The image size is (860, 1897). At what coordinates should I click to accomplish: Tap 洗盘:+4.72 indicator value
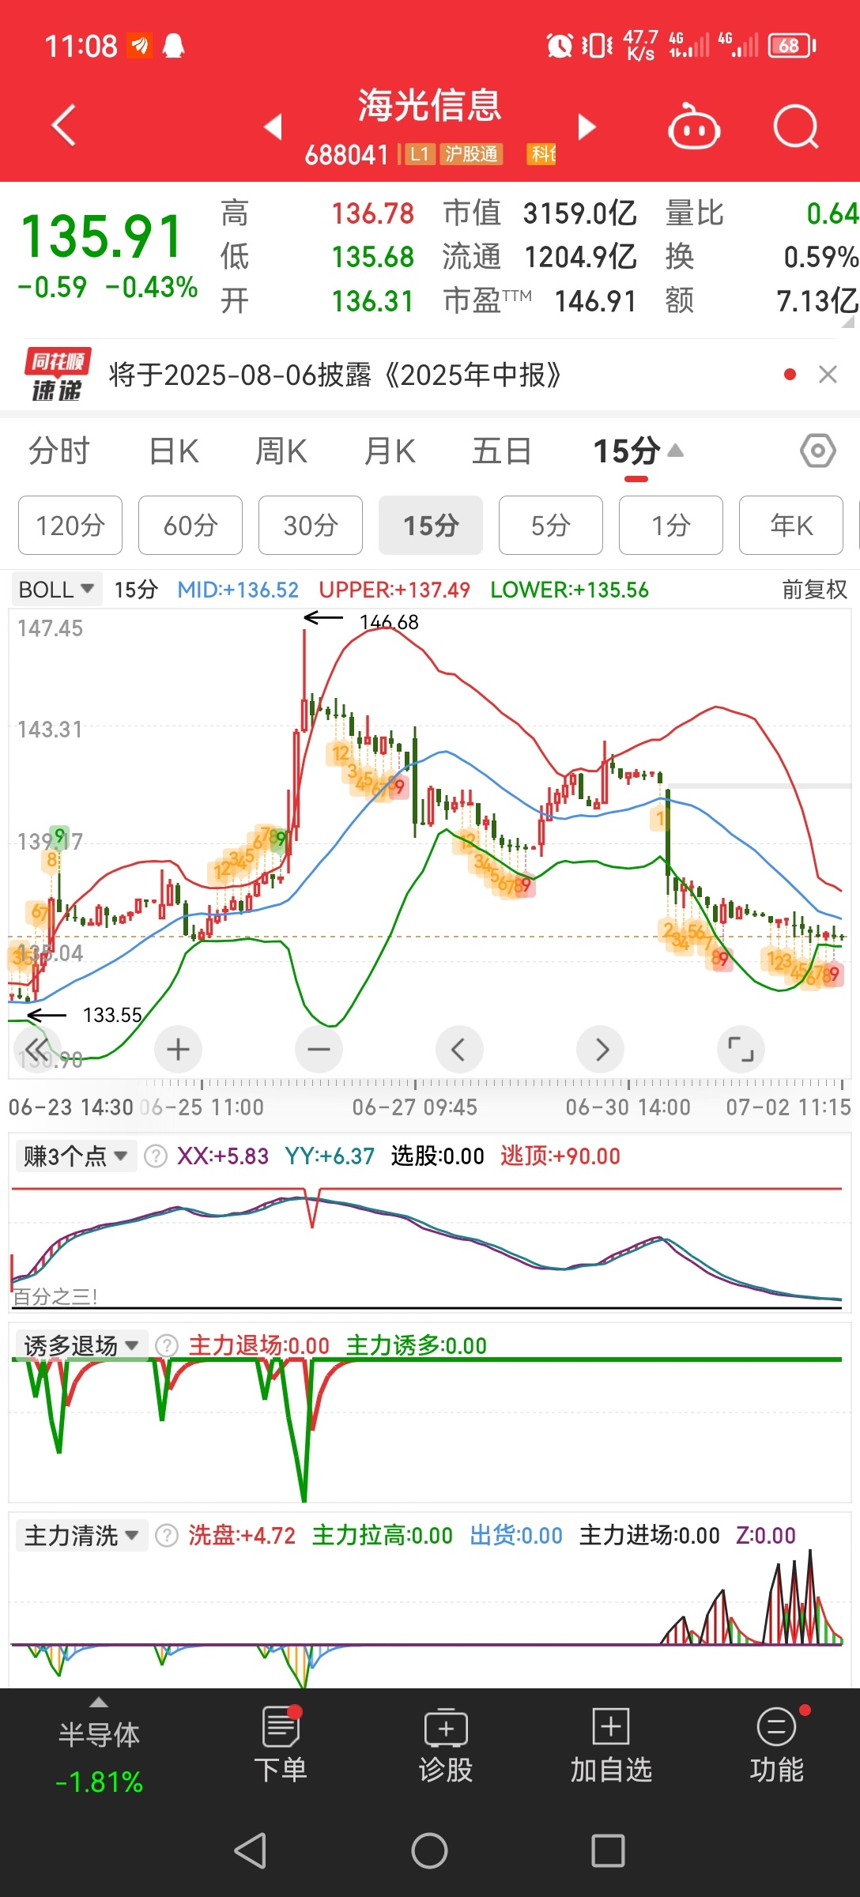(x=242, y=1536)
